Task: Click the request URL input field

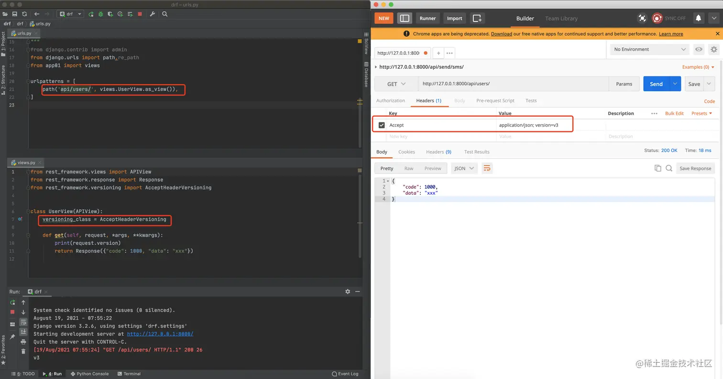Action: pos(513,84)
